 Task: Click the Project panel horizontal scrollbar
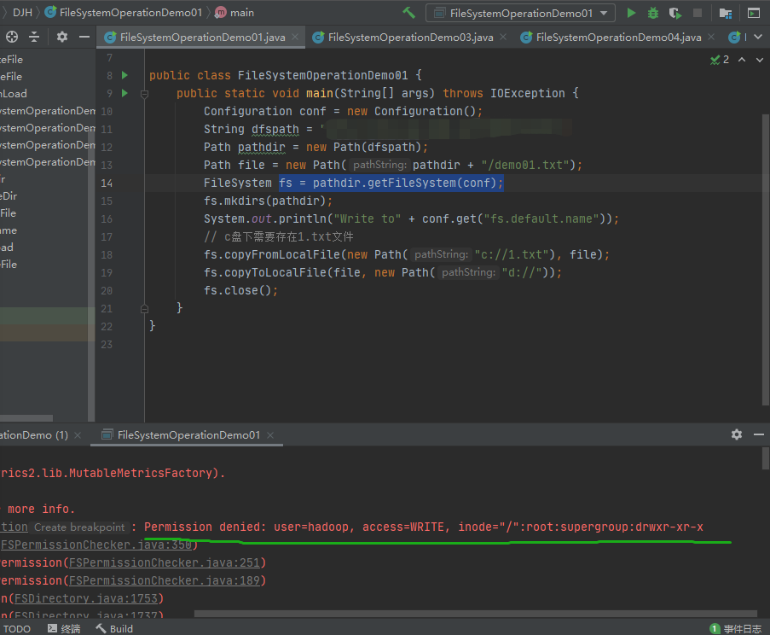click(26, 417)
